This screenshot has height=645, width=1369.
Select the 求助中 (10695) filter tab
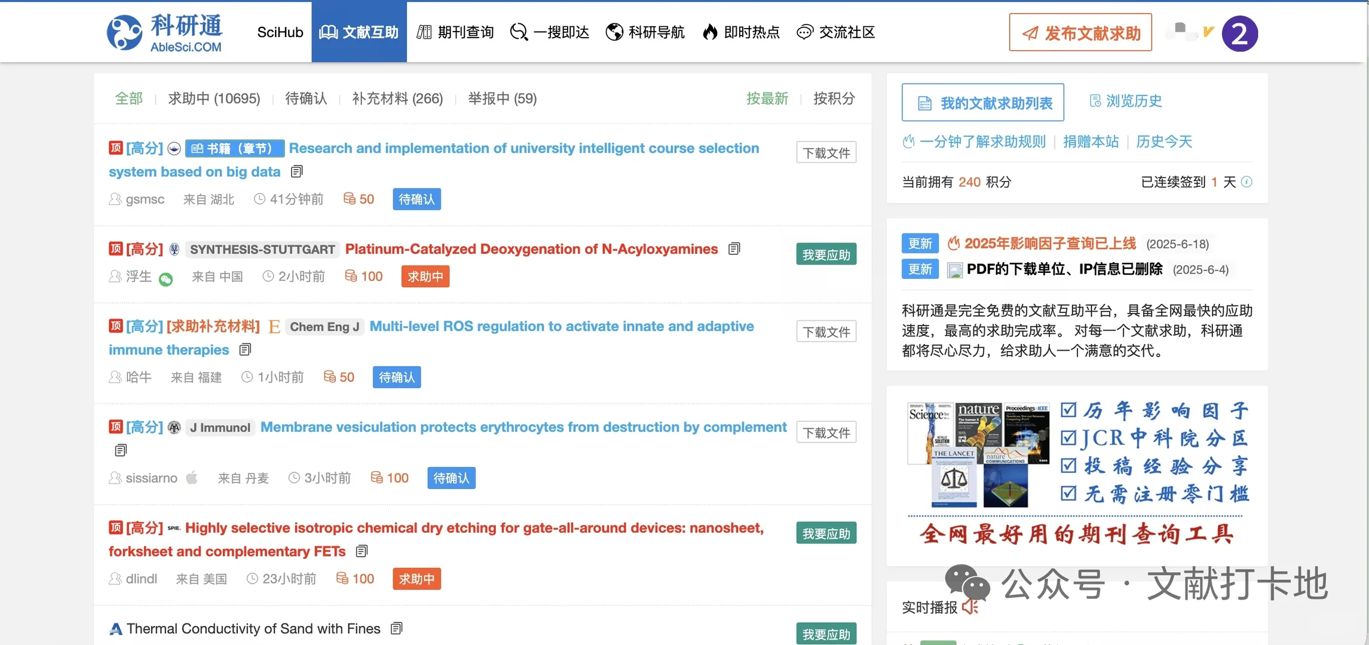click(x=214, y=99)
